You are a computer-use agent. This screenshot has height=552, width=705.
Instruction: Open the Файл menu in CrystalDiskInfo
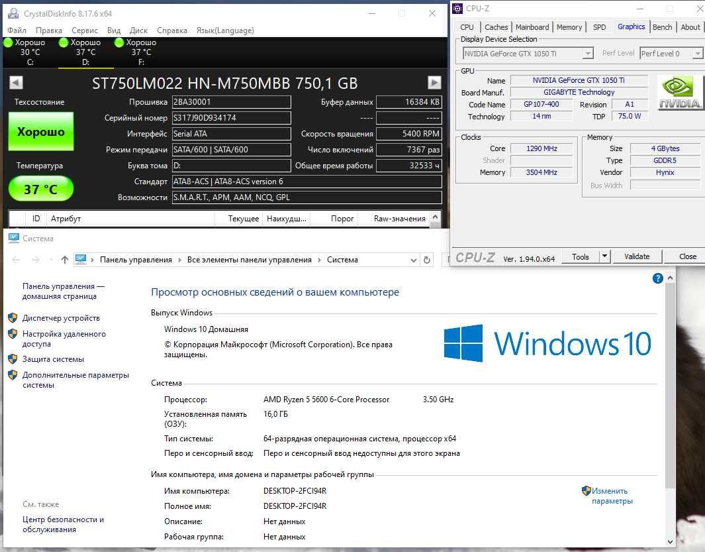pos(17,30)
